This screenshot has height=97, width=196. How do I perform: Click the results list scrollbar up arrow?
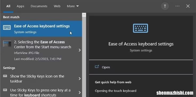(84, 15)
